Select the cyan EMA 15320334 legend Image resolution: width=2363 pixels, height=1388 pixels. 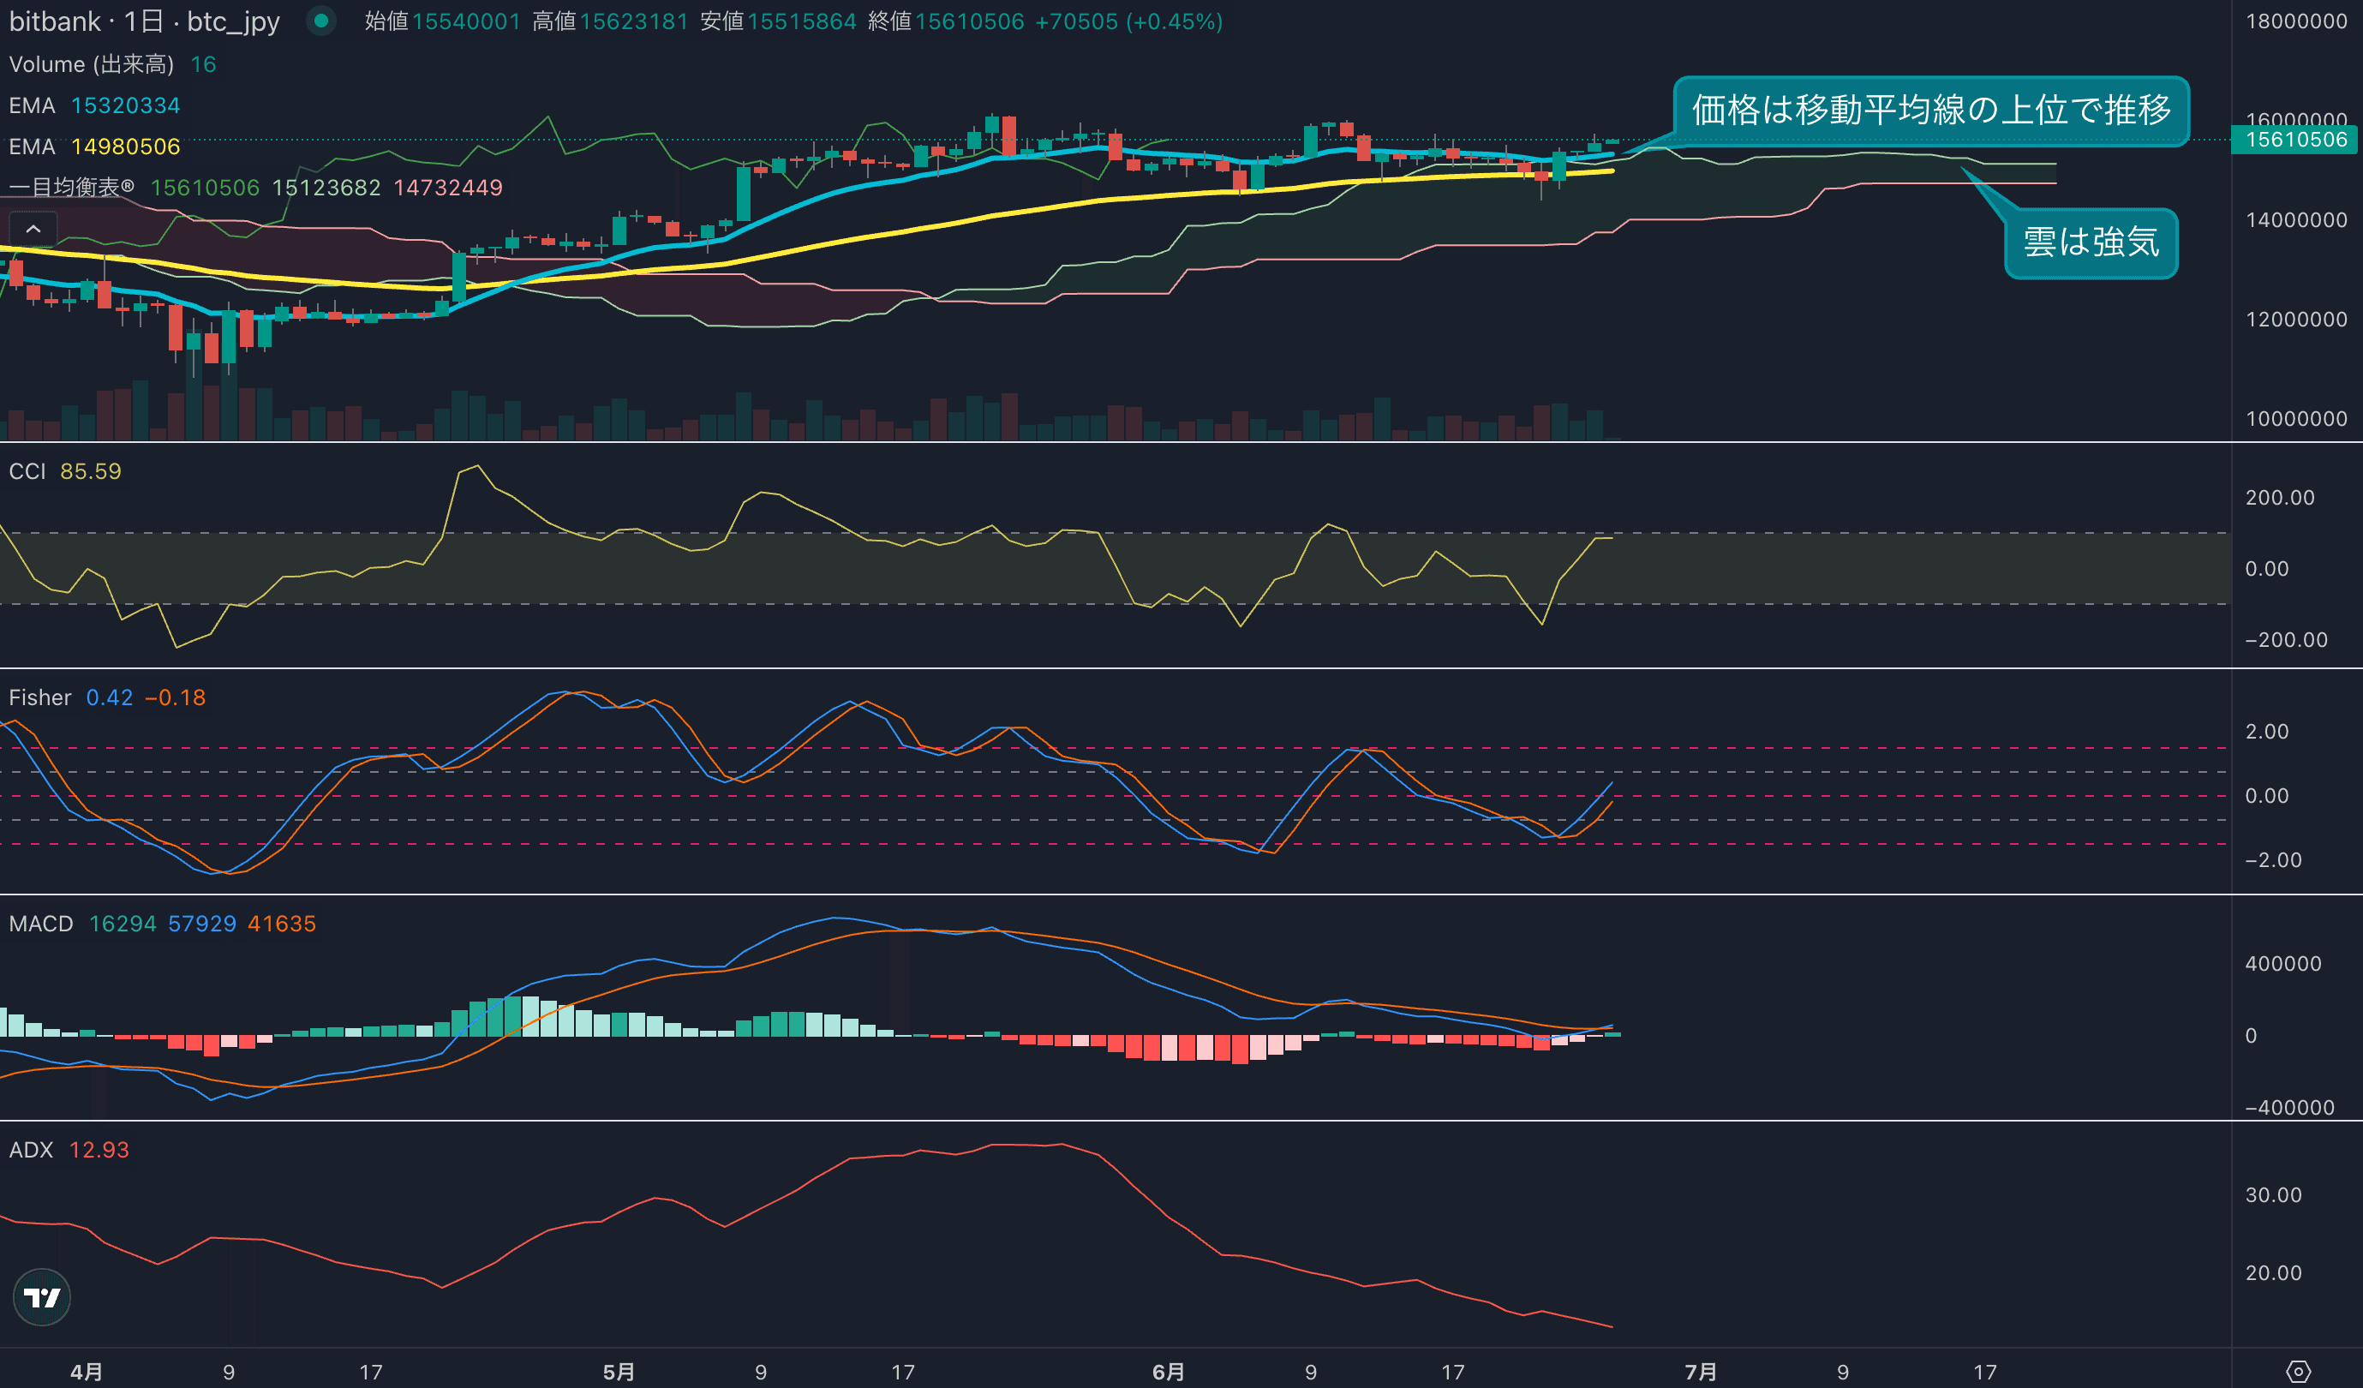click(x=93, y=106)
